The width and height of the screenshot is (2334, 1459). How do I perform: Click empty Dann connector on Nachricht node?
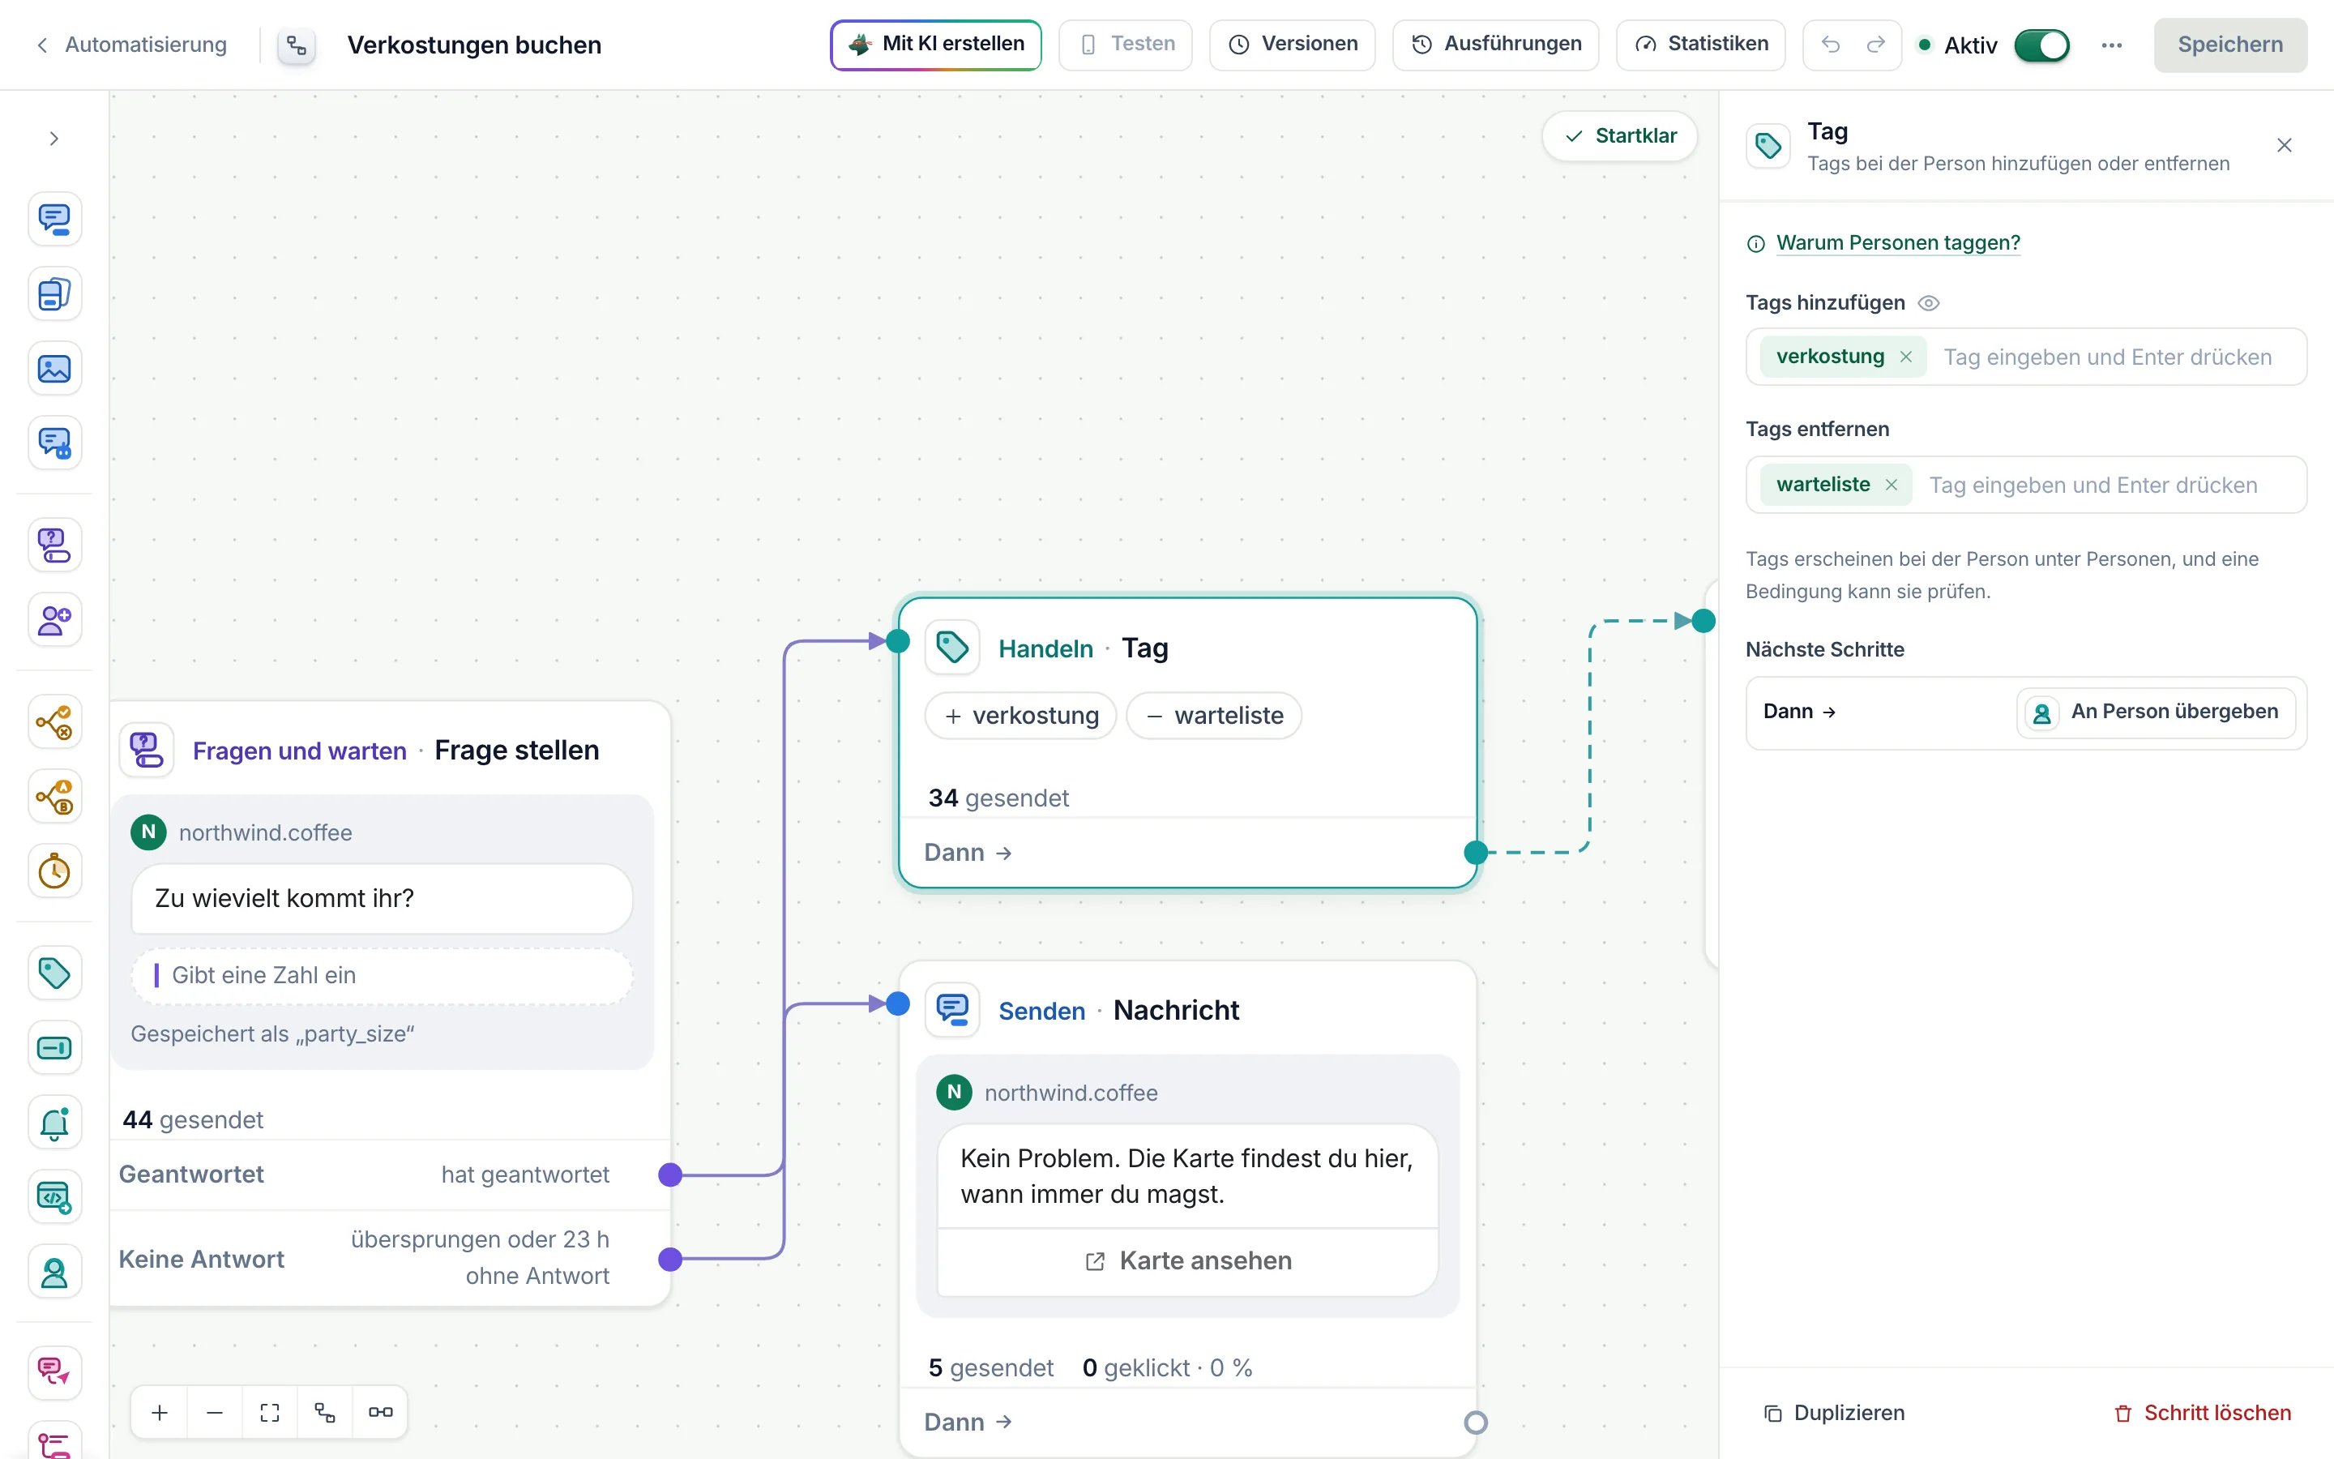(1476, 1423)
